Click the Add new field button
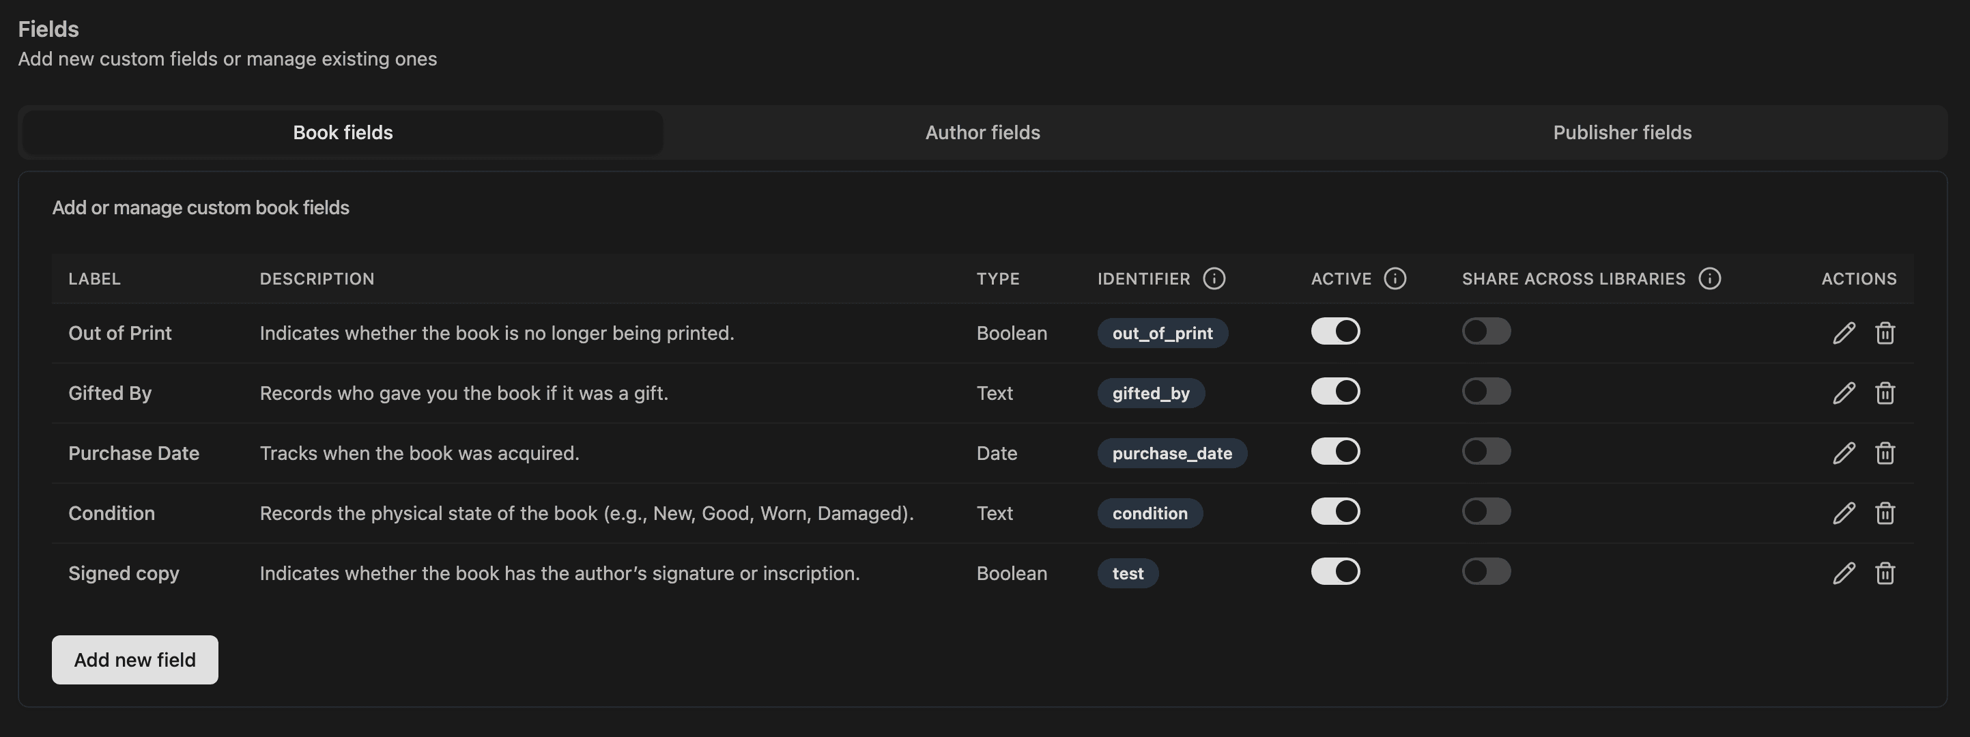This screenshot has height=737, width=1970. click(134, 659)
